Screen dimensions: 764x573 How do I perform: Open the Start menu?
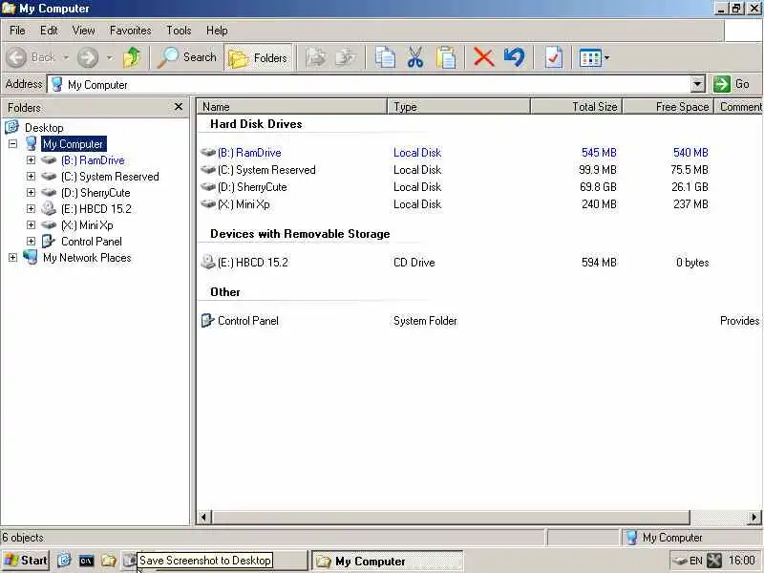[26, 561]
